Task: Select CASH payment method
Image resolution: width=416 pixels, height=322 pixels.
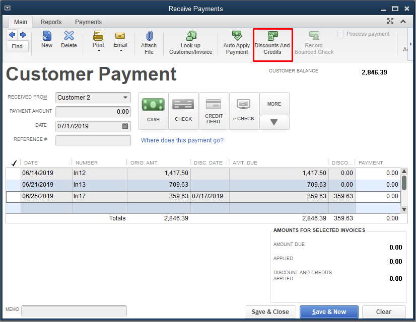Action: tap(153, 111)
